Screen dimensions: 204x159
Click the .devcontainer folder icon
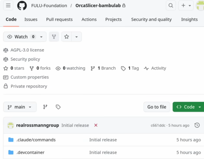click(11, 152)
